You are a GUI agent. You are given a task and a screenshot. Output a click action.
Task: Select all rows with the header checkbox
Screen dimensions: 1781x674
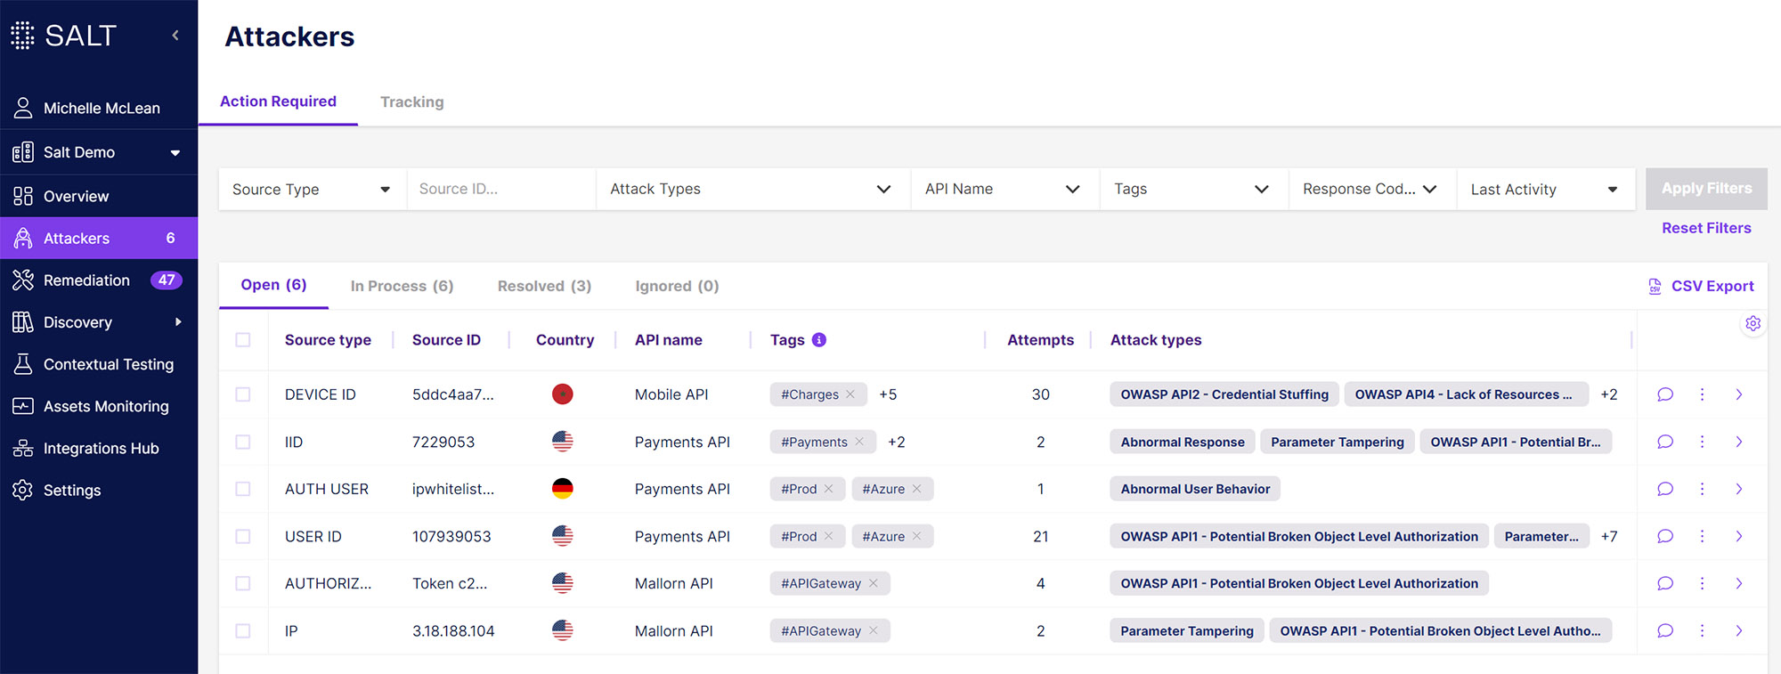[243, 340]
